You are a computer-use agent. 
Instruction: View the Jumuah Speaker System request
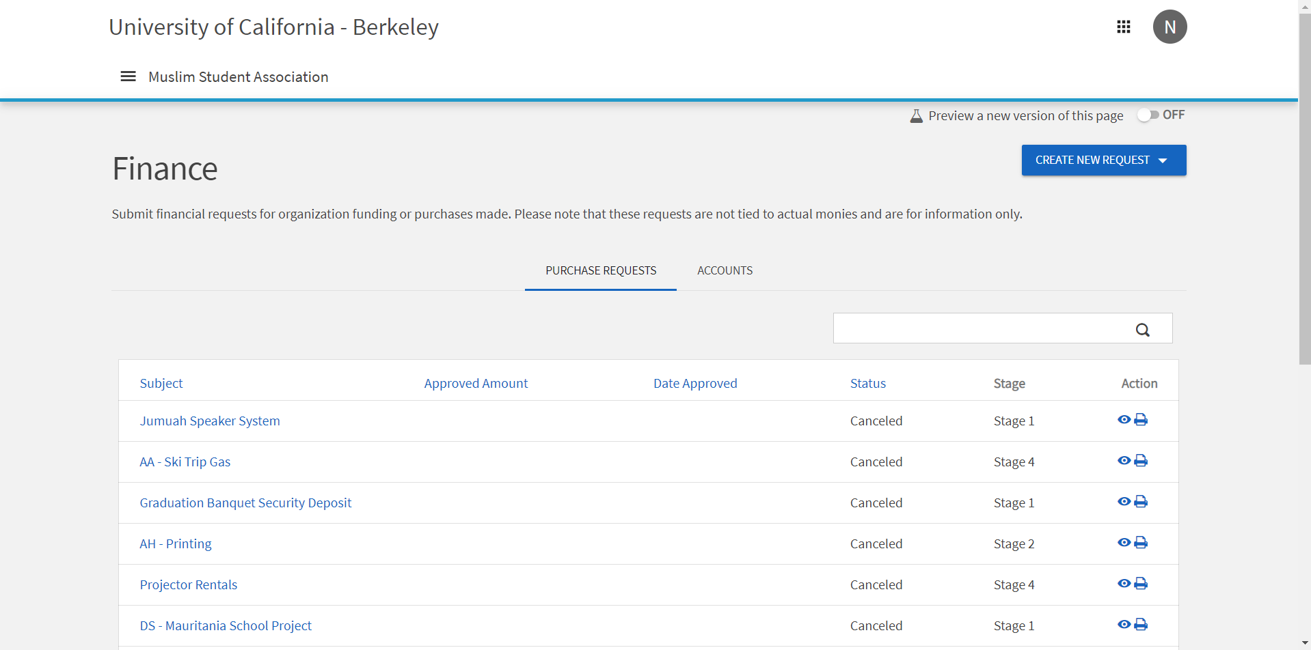pyautogui.click(x=1124, y=419)
